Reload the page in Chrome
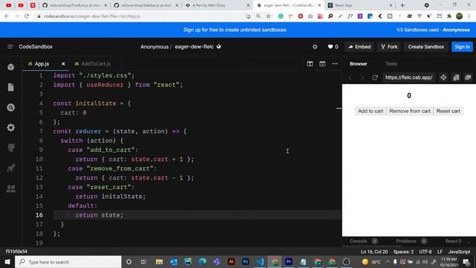The height and width of the screenshot is (268, 476). (27, 16)
